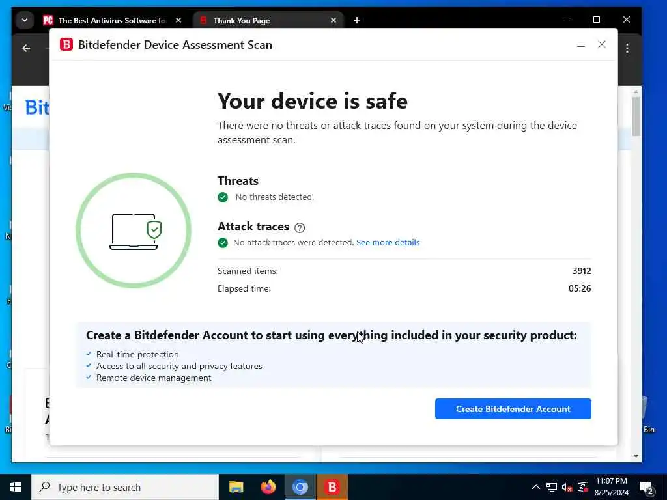Viewport: 667px width, 500px height.
Task: Open the Chromium taskbar icon
Action: 300,487
